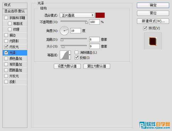This screenshot has width=172, height=131.
Task: Click the angle dial control
Action: [x=64, y=31]
